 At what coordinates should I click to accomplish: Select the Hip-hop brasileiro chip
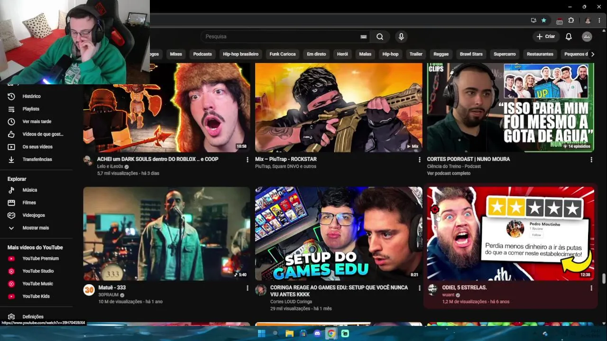coord(241,54)
